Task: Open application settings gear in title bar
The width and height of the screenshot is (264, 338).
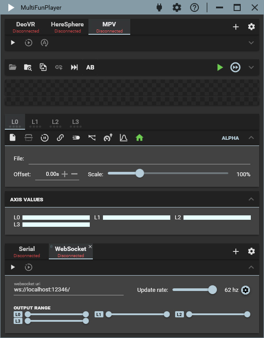Action: (177, 8)
